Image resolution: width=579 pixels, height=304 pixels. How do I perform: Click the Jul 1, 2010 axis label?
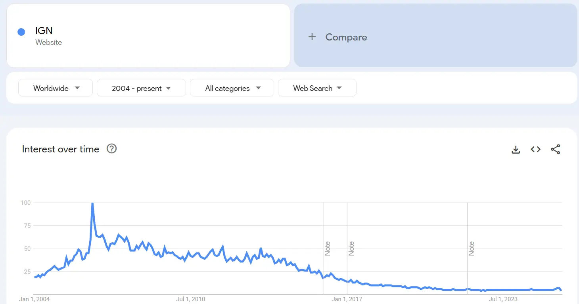pyautogui.click(x=191, y=299)
